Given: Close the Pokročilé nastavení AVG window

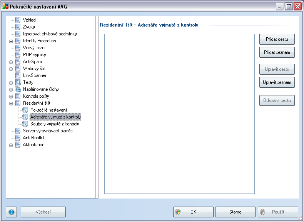Looking at the screenshot, I should coord(297,7).
